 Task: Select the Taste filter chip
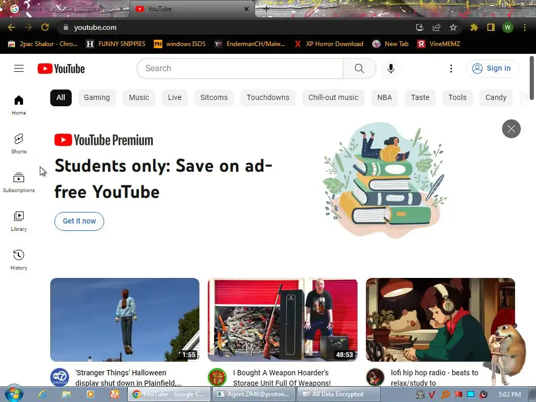click(420, 98)
